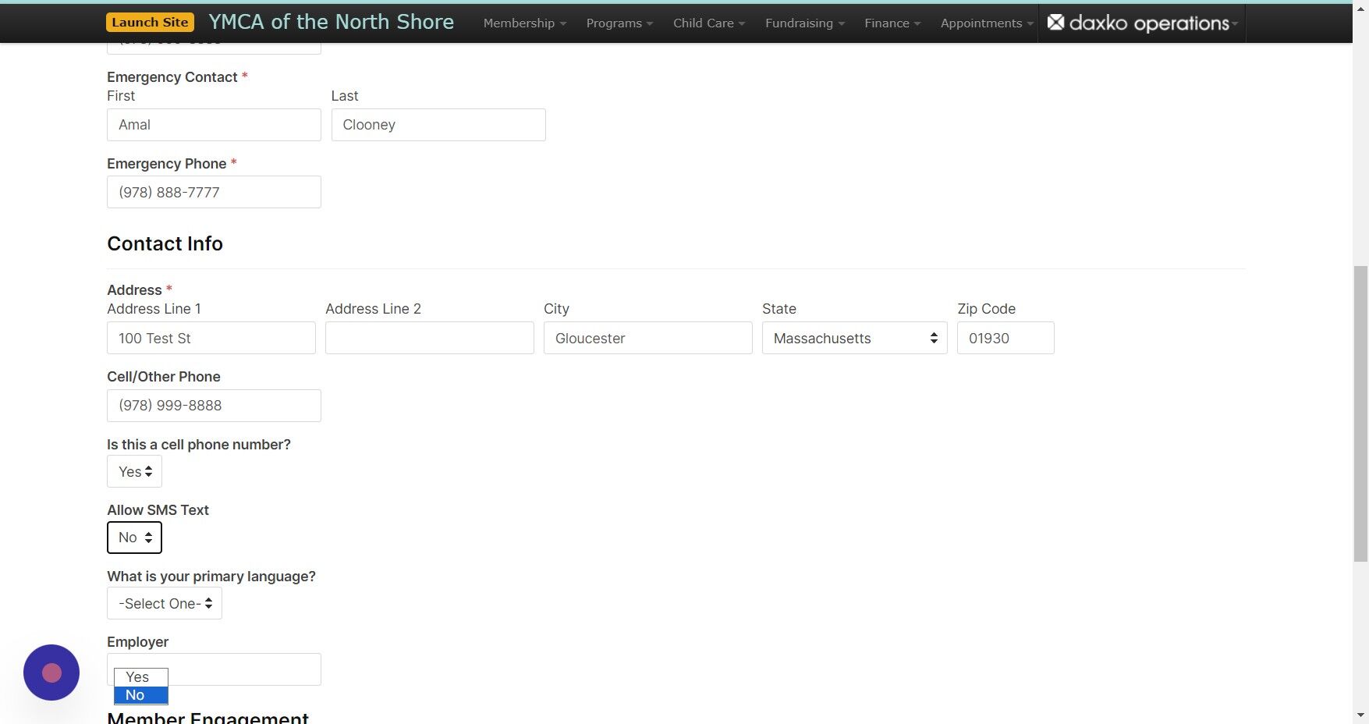This screenshot has width=1369, height=724.
Task: Click the Launch Site button
Action: [150, 22]
